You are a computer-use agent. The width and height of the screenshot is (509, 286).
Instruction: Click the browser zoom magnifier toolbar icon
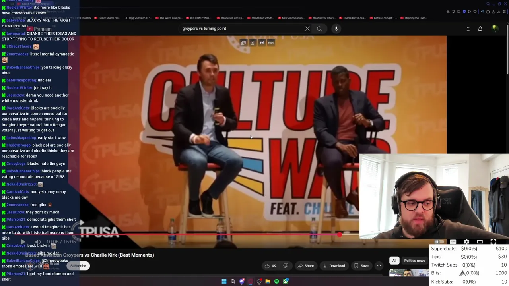point(448,12)
